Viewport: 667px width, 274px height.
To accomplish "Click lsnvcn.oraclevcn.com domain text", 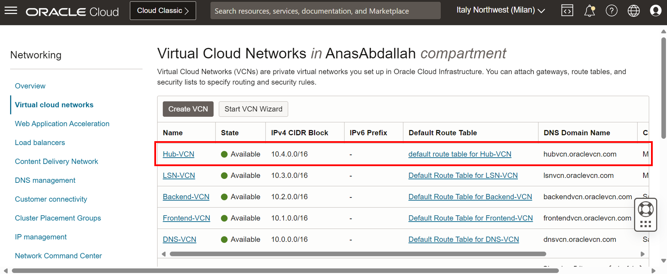I will [578, 175].
